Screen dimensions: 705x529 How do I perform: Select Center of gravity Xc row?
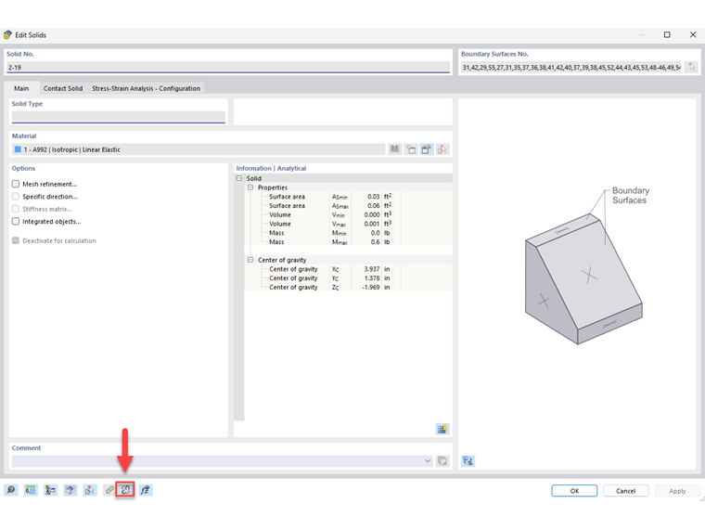click(349, 269)
